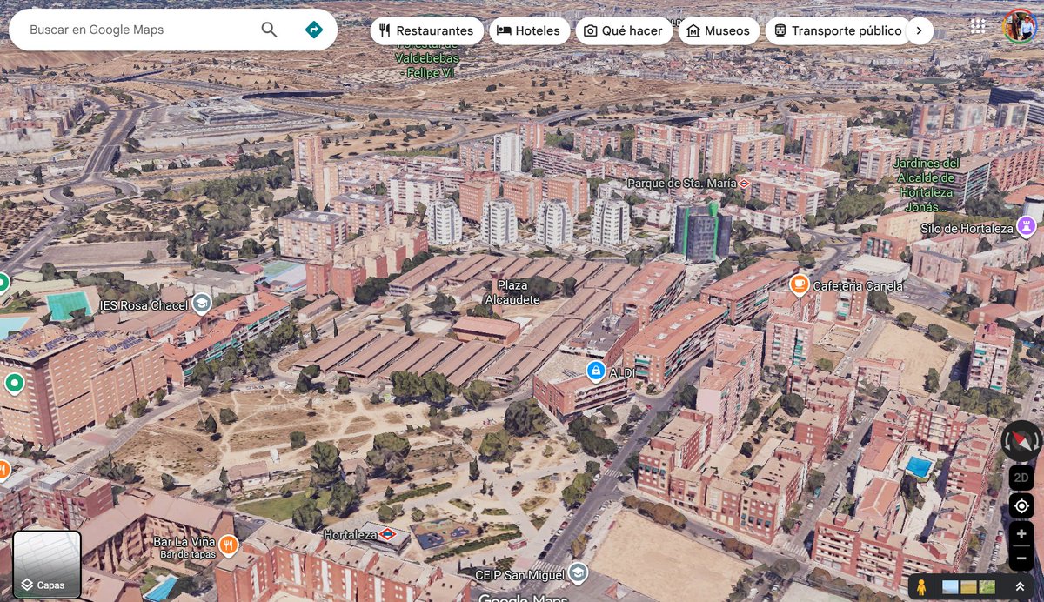Click the CEIP San Miguel text label

point(519,575)
